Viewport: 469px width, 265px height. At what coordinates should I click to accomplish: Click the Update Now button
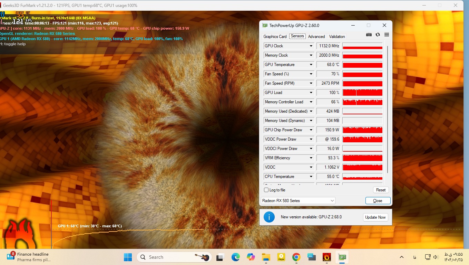point(375,217)
